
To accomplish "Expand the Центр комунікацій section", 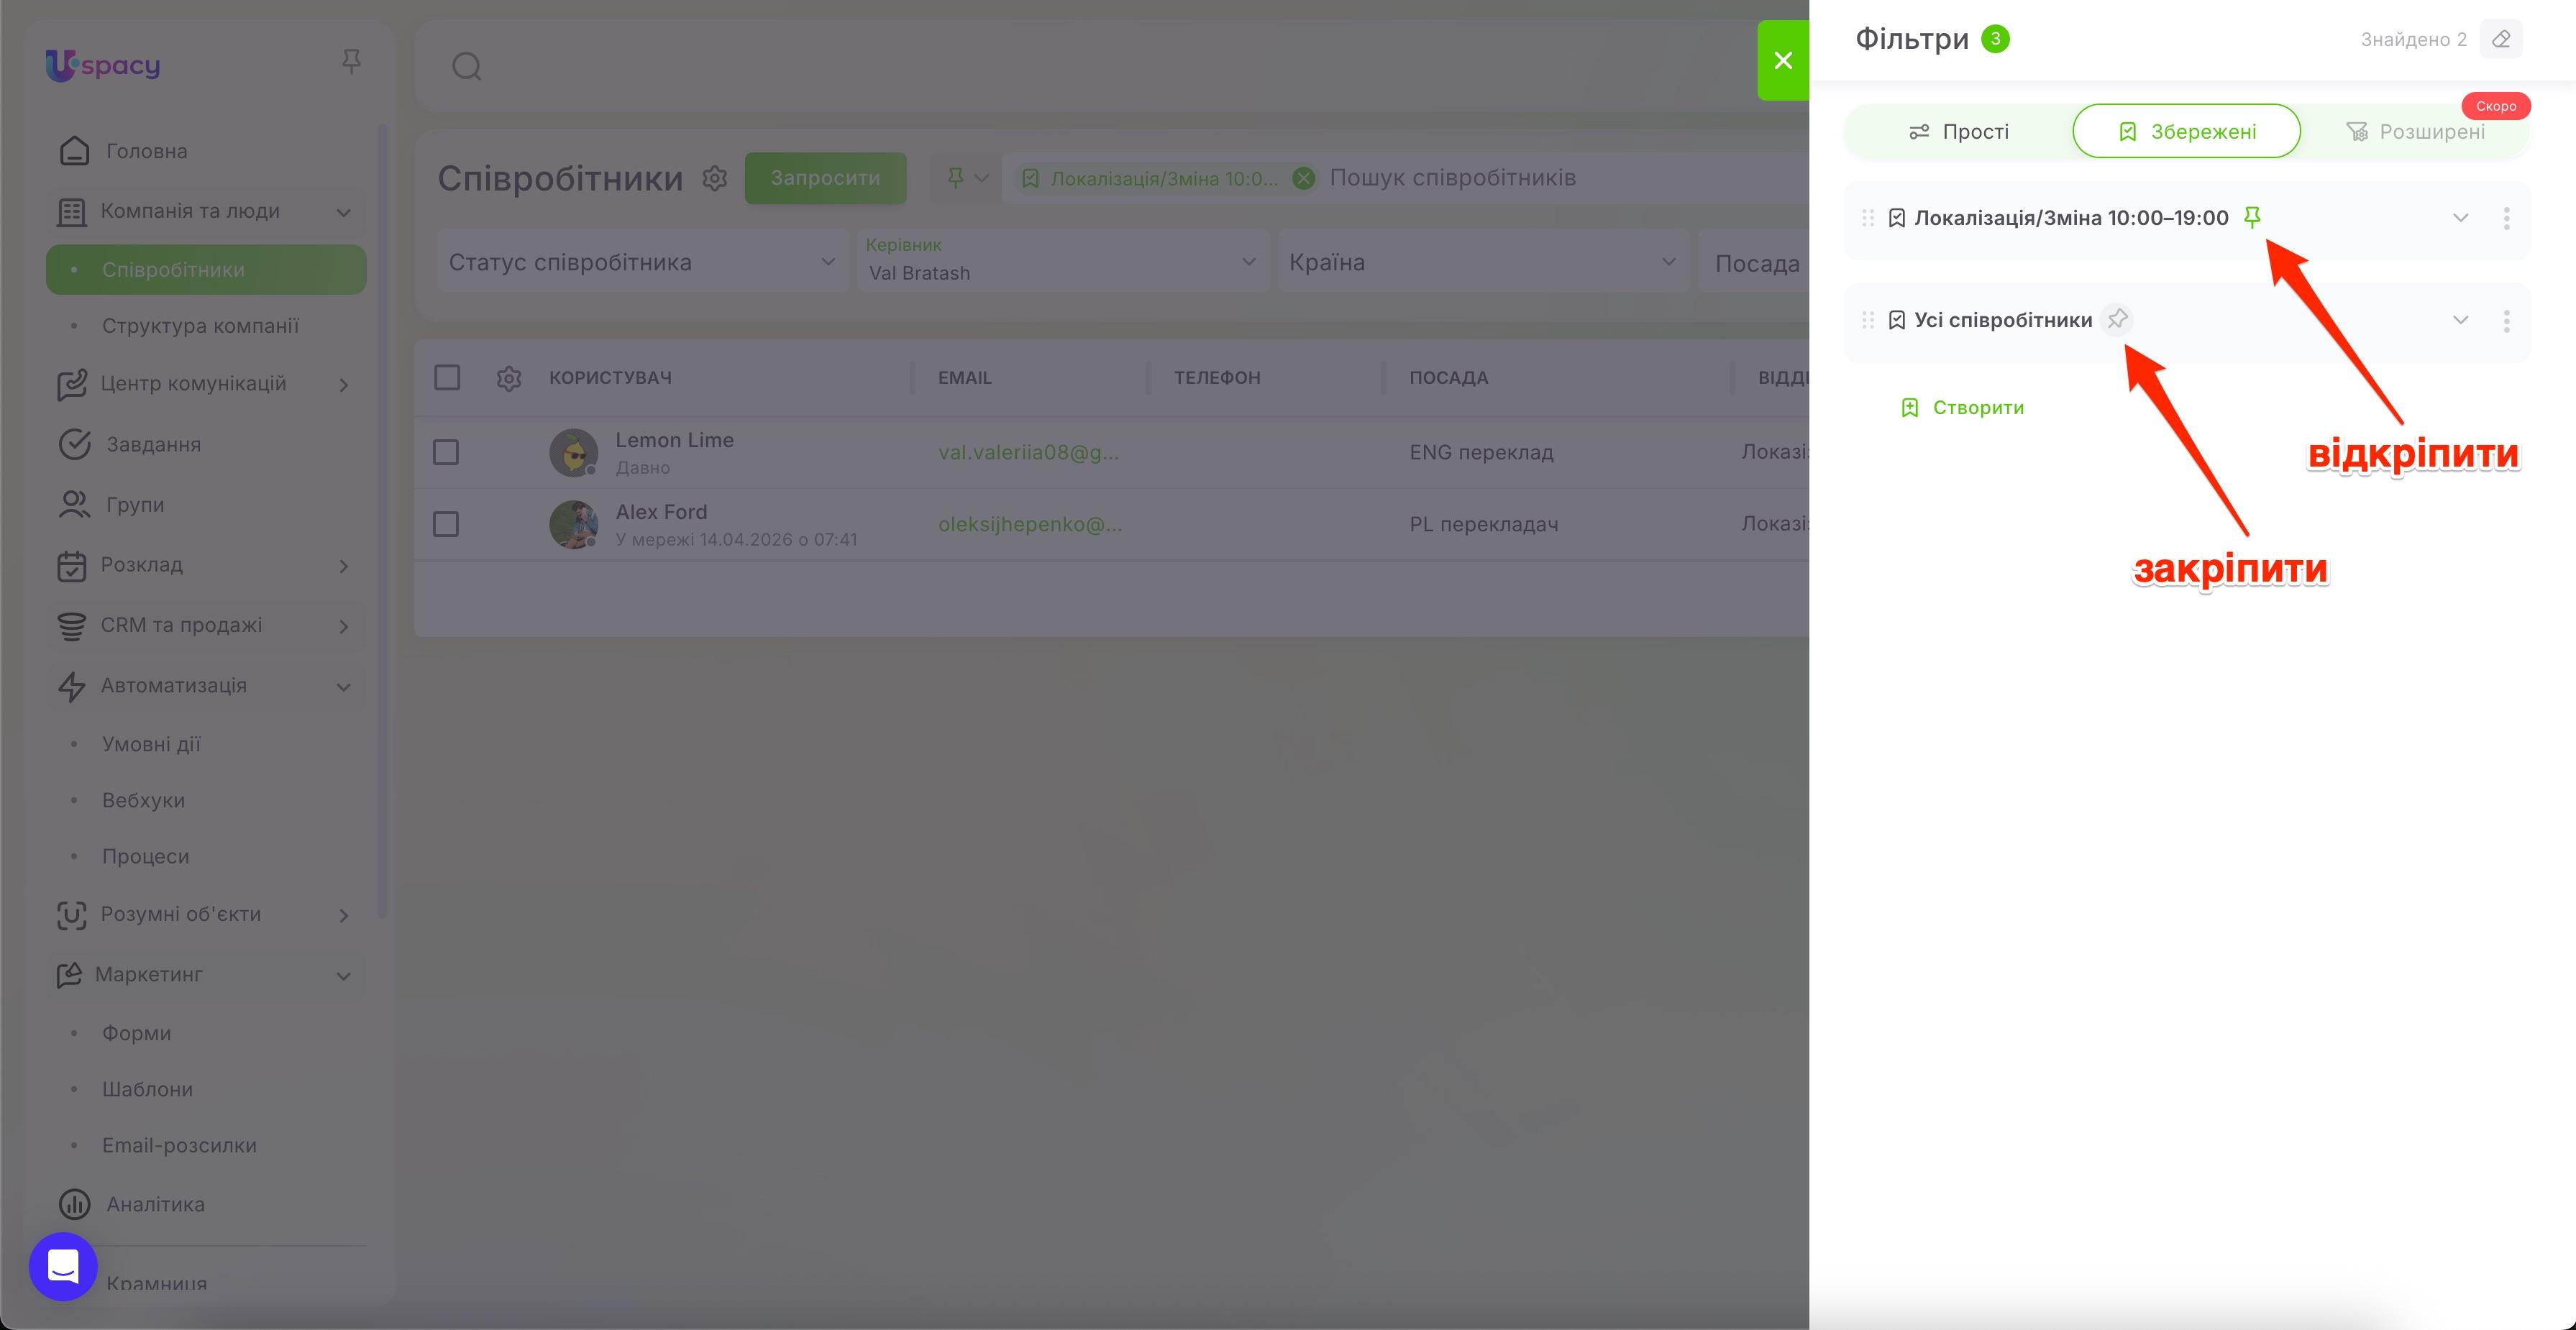I will coord(343,385).
